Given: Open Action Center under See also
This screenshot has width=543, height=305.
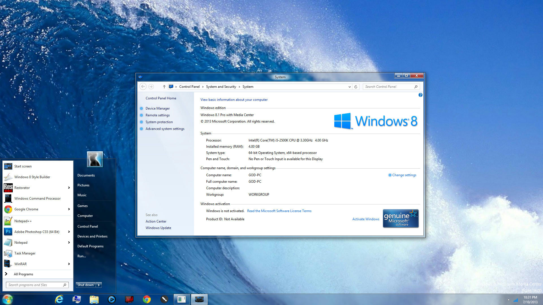Looking at the screenshot, I should 156,221.
